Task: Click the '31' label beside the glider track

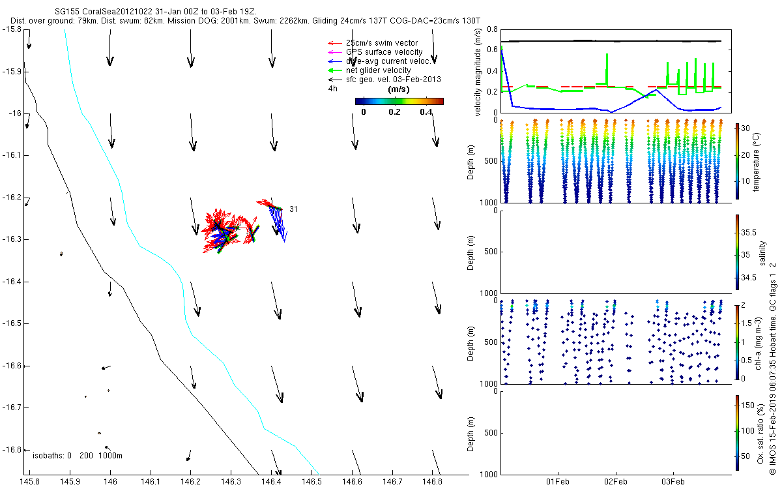Action: (294, 209)
